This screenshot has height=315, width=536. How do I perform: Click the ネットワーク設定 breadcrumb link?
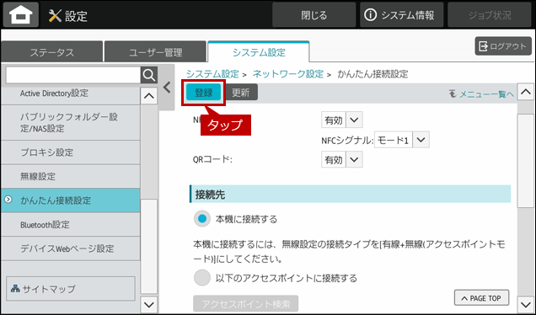click(x=288, y=74)
